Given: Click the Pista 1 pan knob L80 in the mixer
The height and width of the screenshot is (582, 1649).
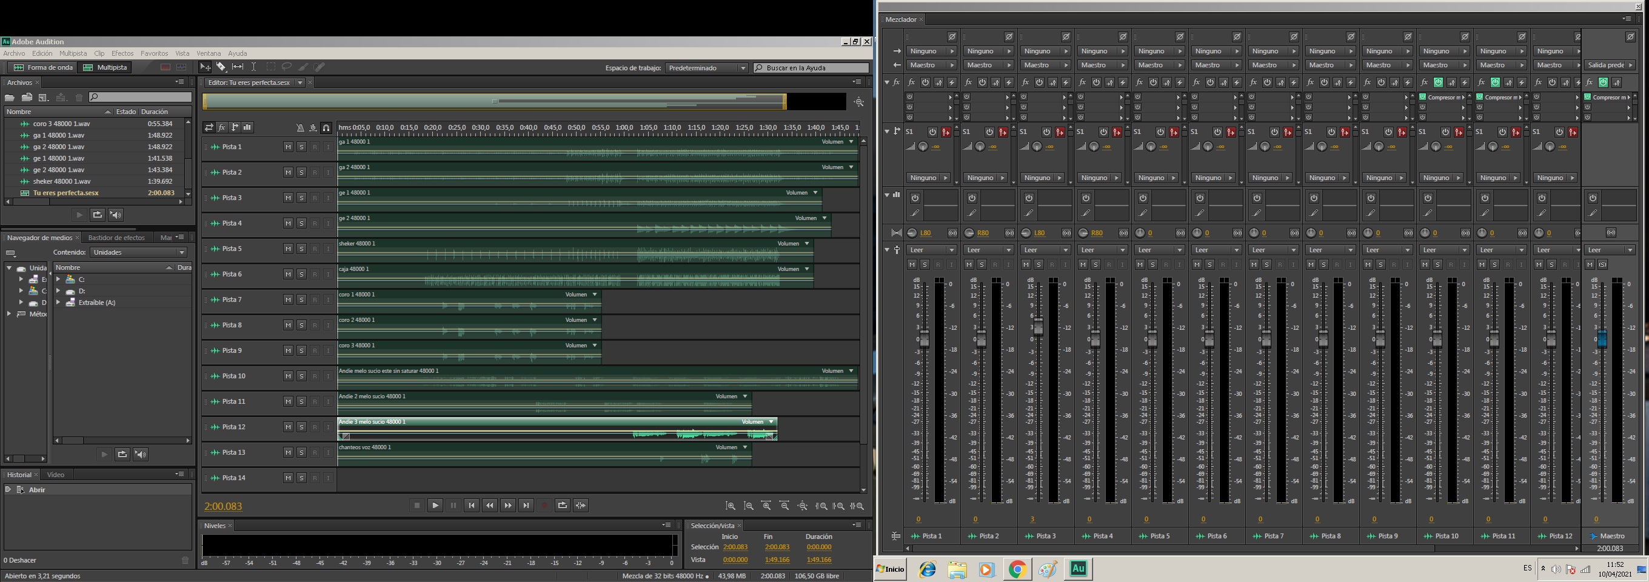Looking at the screenshot, I should coord(912,233).
